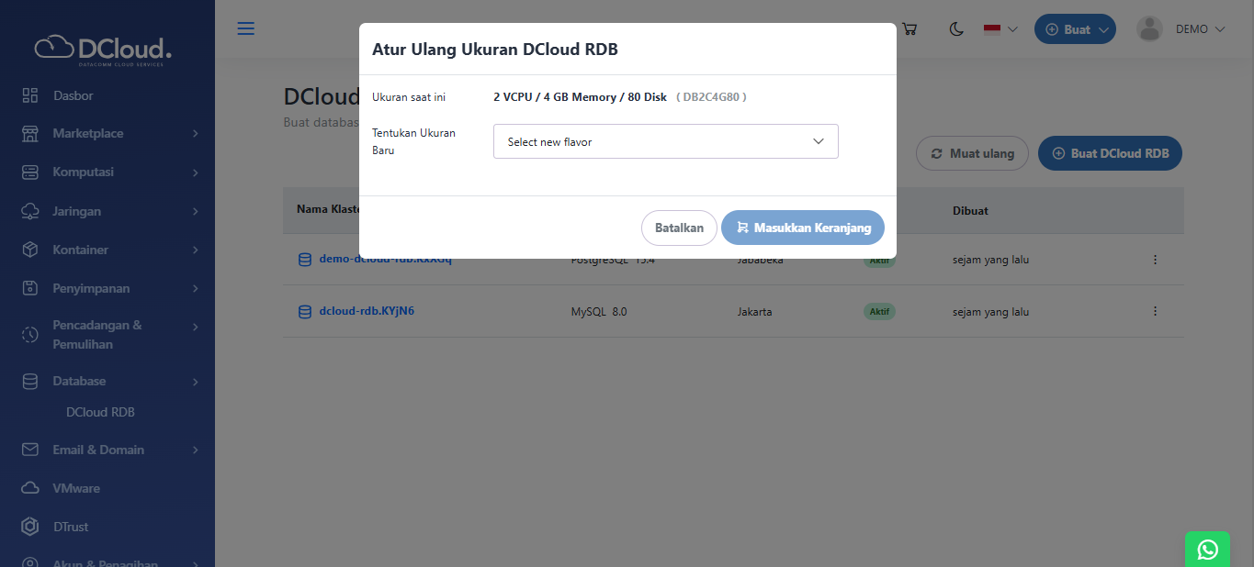Click database icon beside dcloud-rdb.KYjN6

coord(305,311)
